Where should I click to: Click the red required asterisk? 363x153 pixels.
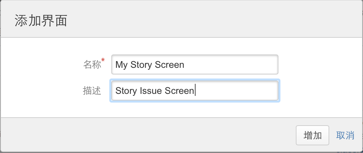[x=103, y=60]
